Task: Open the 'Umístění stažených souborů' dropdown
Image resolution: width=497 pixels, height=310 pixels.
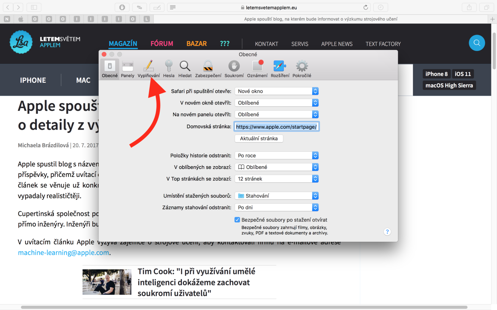Action: coord(277,196)
